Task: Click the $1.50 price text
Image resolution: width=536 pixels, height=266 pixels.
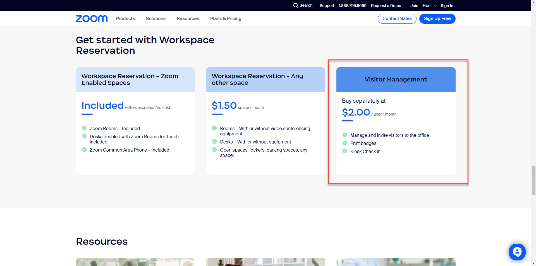Action: pos(224,106)
